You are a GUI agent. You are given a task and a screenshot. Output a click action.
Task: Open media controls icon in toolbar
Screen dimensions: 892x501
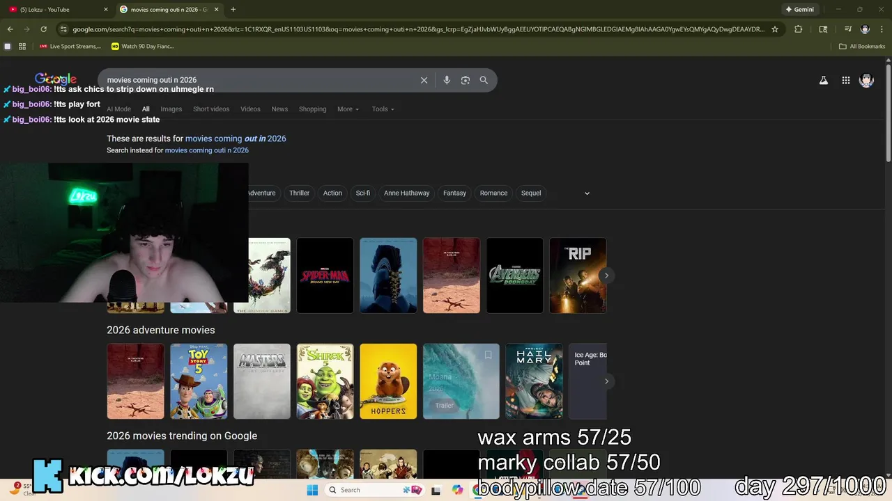point(848,29)
